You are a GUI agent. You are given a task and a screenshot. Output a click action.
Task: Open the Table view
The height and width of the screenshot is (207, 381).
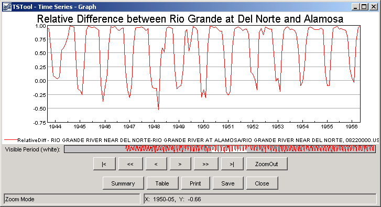click(162, 183)
